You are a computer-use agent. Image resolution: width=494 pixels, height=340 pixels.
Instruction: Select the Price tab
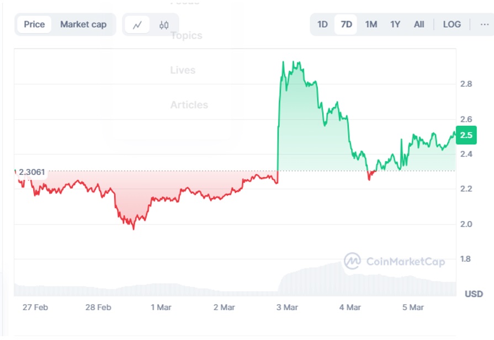click(34, 24)
